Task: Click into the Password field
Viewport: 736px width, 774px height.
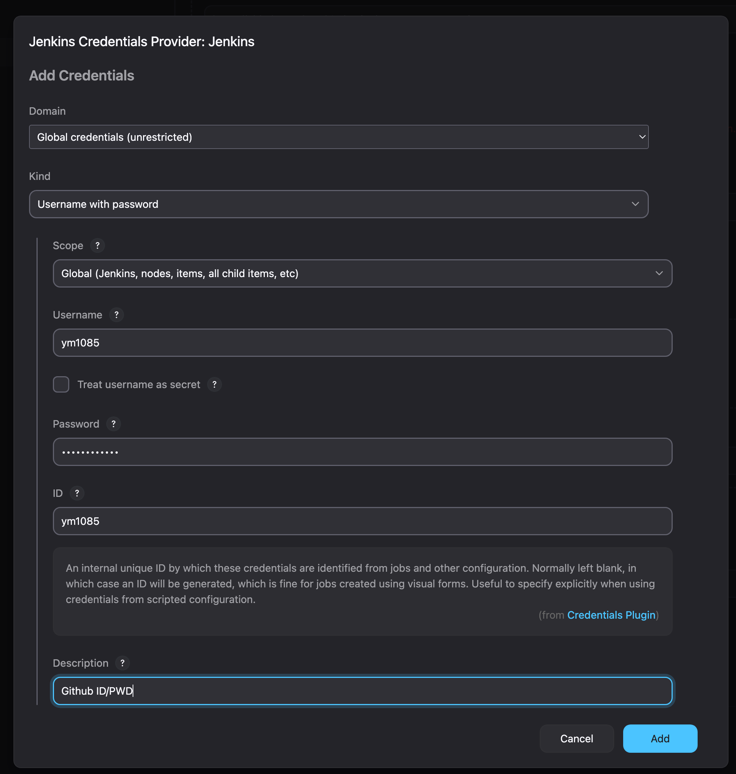Action: (362, 452)
